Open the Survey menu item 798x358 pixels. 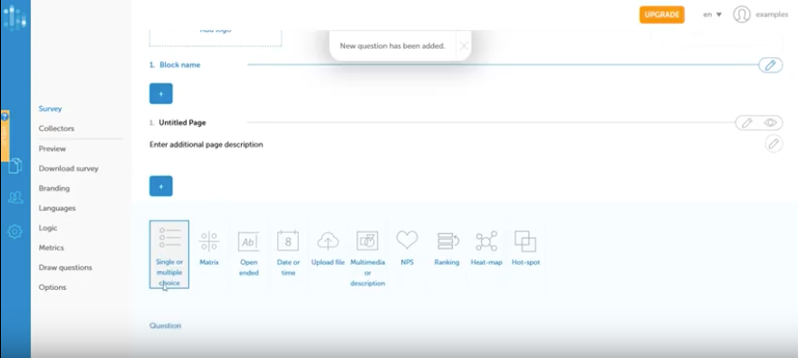pos(50,109)
